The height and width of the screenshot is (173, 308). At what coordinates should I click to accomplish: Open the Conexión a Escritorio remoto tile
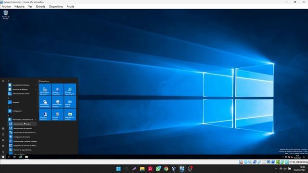(x=45, y=114)
